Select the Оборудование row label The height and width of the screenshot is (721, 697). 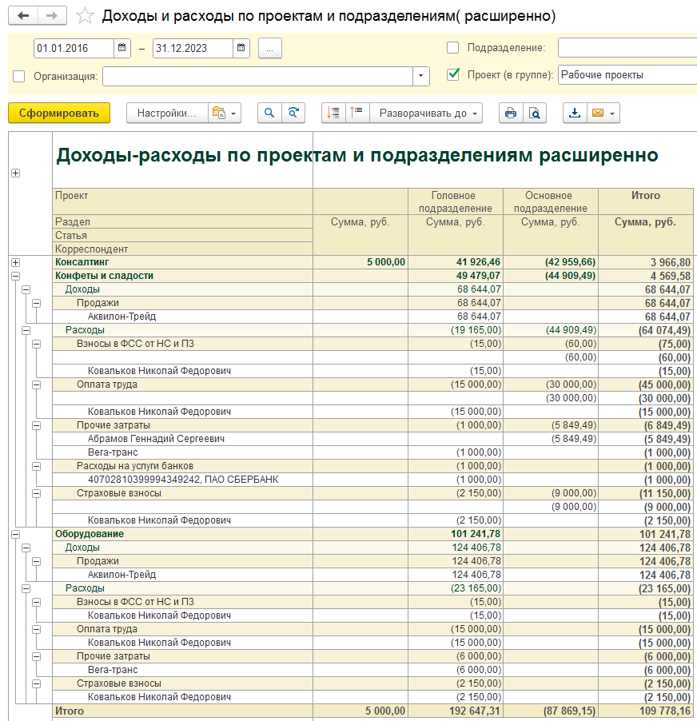click(x=90, y=534)
